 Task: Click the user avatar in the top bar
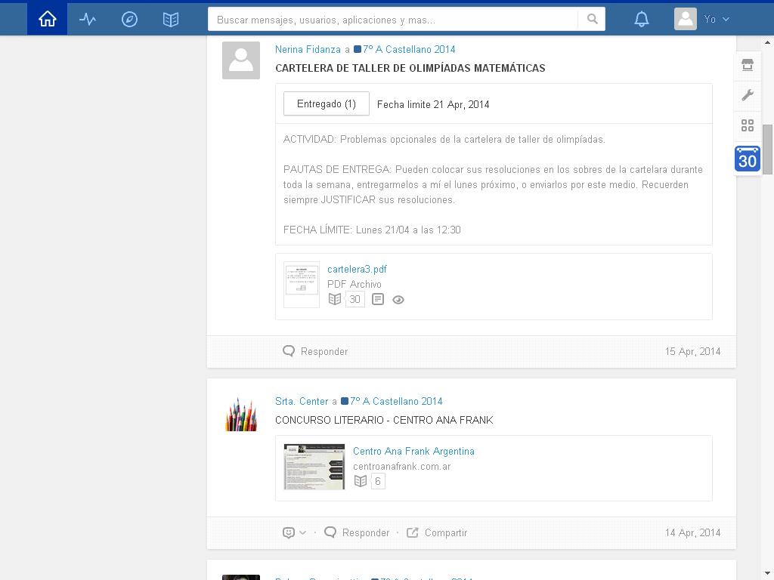point(685,19)
